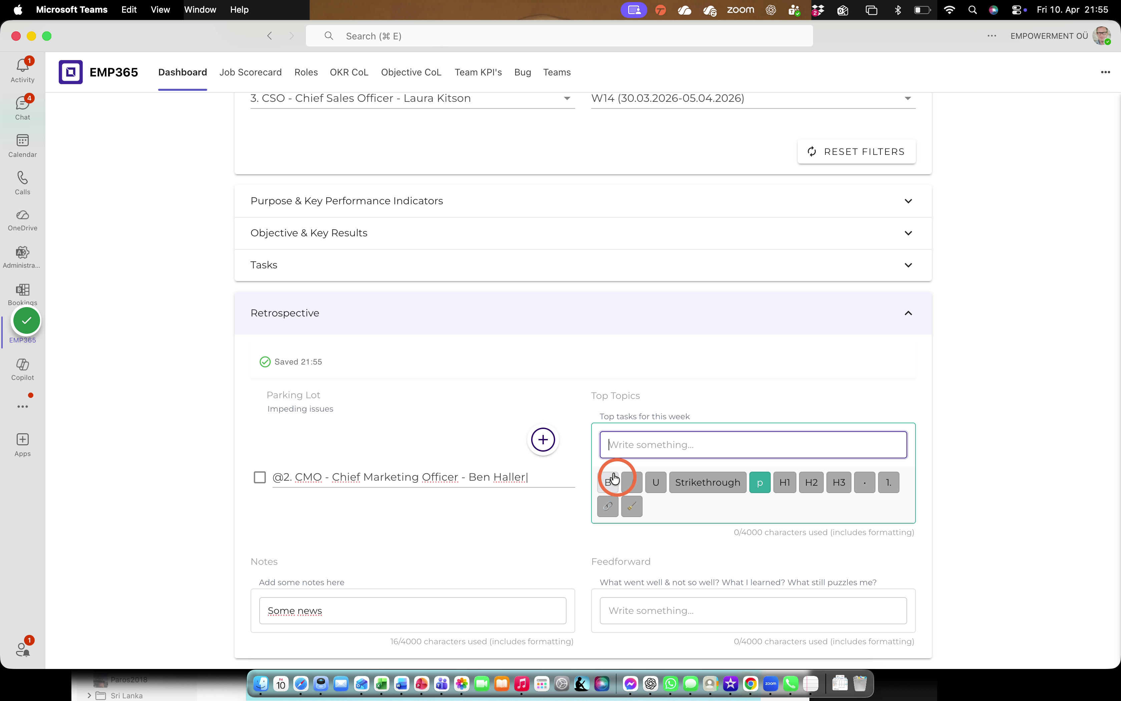Click the Teams search box
Viewport: 1121px width, 701px height.
pyautogui.click(x=559, y=36)
